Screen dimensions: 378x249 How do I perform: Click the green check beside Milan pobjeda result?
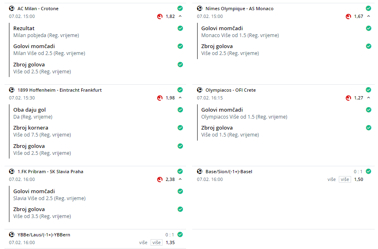(180, 29)
